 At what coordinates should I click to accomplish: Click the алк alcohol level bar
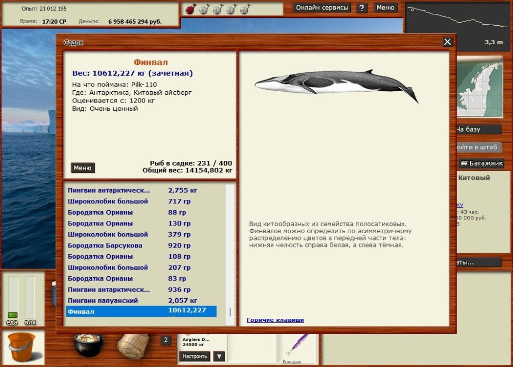tap(30, 297)
